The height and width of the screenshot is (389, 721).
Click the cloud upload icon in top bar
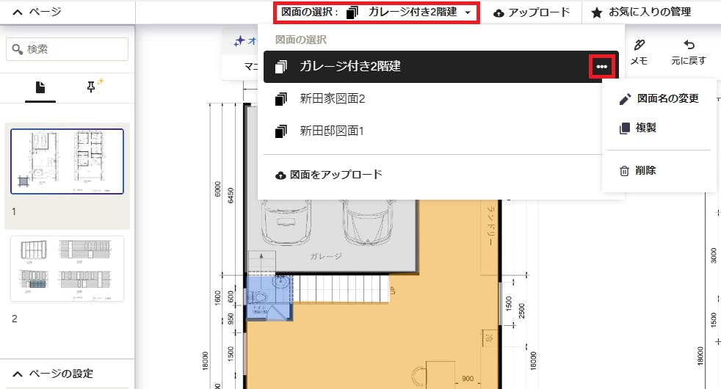(x=499, y=12)
